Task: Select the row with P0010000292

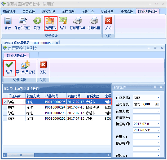Action: pyautogui.click(x=57, y=119)
